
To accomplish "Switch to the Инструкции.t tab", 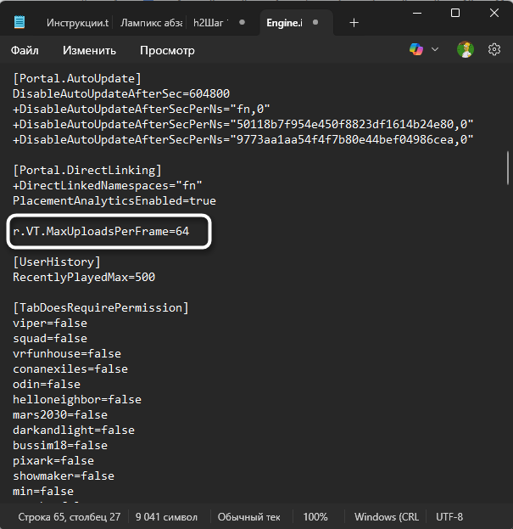I will 77,23.
